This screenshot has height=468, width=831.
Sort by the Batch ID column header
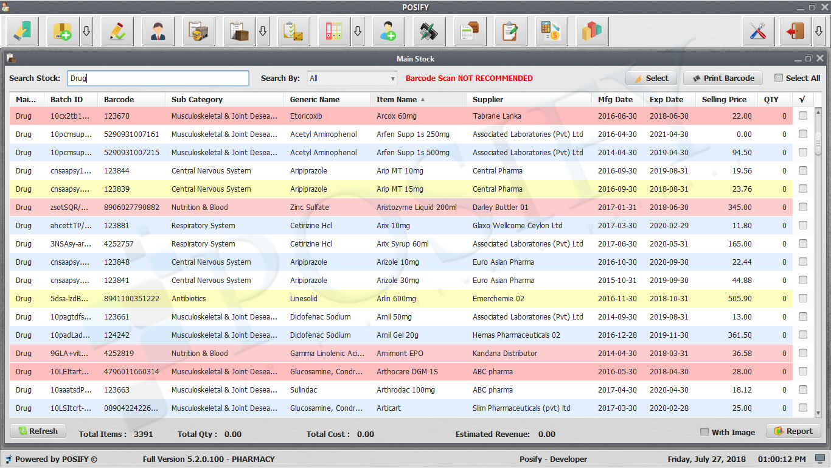(x=71, y=99)
